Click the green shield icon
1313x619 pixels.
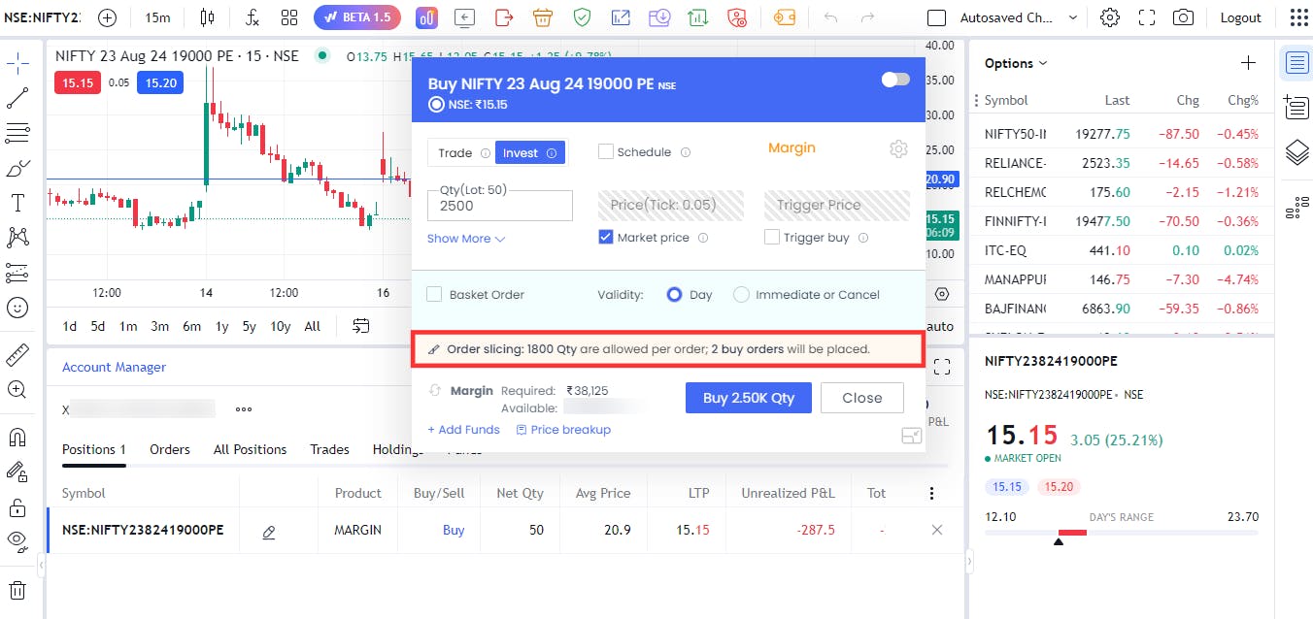[x=582, y=17]
